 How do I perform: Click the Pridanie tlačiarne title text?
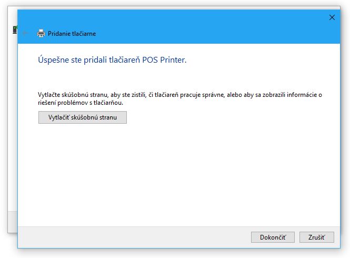click(x=72, y=34)
